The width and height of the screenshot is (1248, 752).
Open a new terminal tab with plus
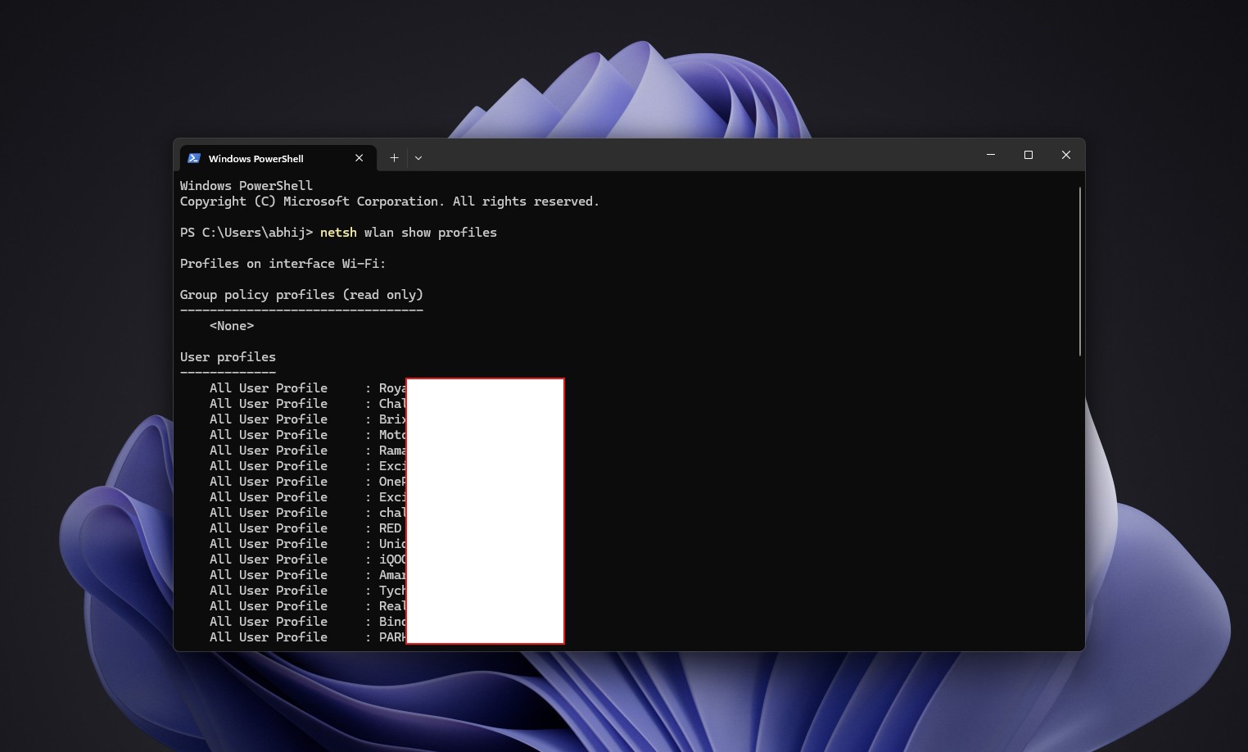click(394, 158)
